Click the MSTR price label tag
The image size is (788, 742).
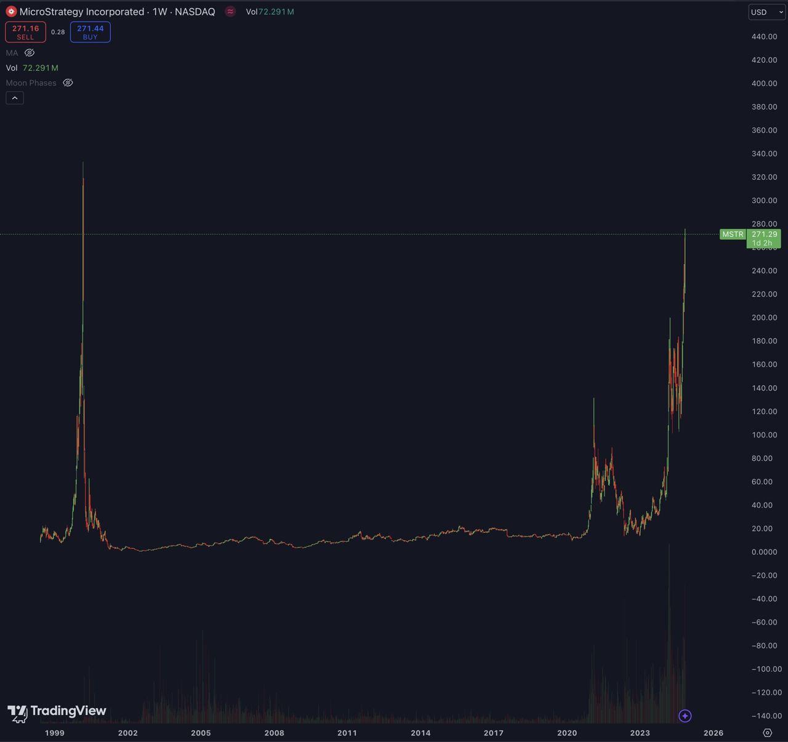733,234
